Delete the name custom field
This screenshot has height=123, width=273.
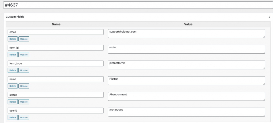pyautogui.click(x=13, y=86)
